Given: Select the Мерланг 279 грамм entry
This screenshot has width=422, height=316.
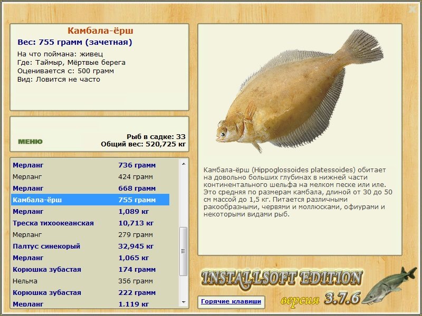Looking at the screenshot, I should coord(90,234).
